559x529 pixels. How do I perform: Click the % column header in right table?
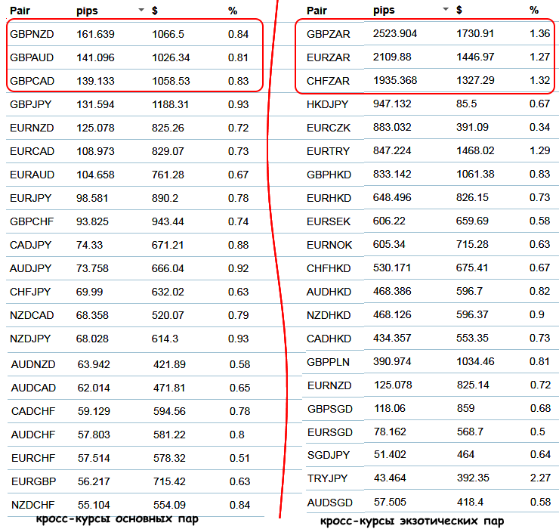tap(533, 10)
